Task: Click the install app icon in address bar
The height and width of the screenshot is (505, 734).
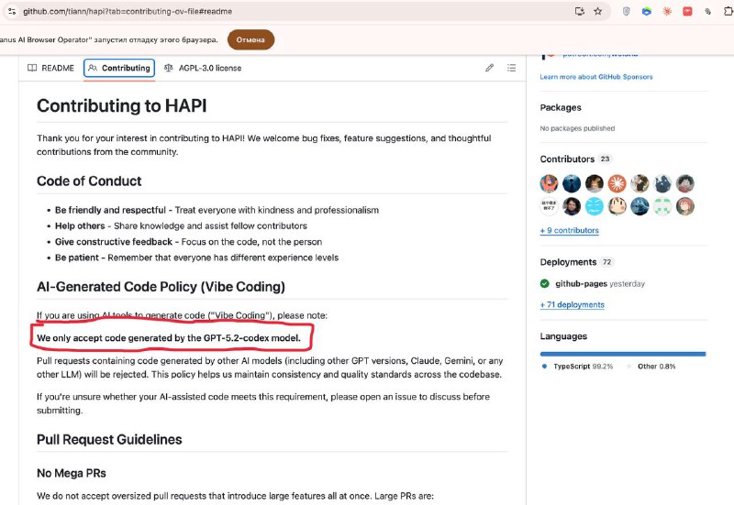Action: [x=579, y=11]
